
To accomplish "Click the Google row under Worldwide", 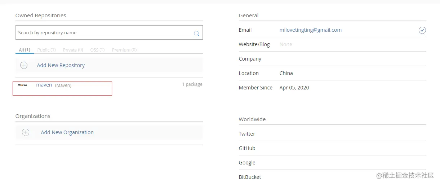I will [x=332, y=163].
